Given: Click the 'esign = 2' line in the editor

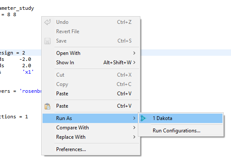Looking at the screenshot, I should click(12, 53).
